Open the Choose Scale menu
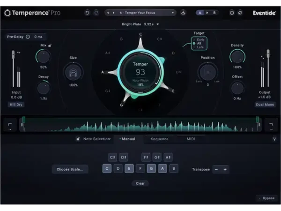 coord(70,169)
